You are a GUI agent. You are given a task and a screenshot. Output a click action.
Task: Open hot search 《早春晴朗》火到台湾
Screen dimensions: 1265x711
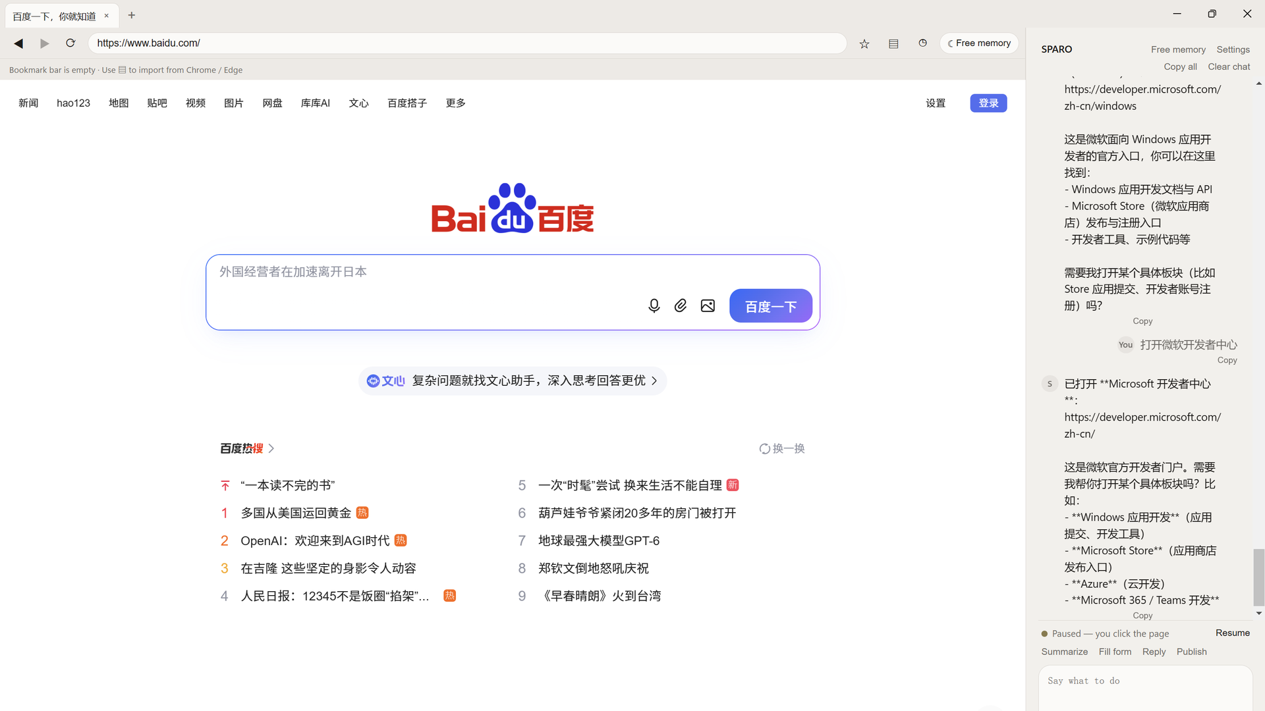(x=600, y=596)
